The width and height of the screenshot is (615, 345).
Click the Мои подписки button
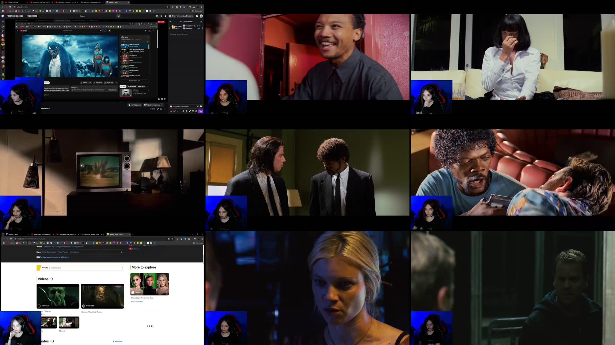click(x=135, y=105)
